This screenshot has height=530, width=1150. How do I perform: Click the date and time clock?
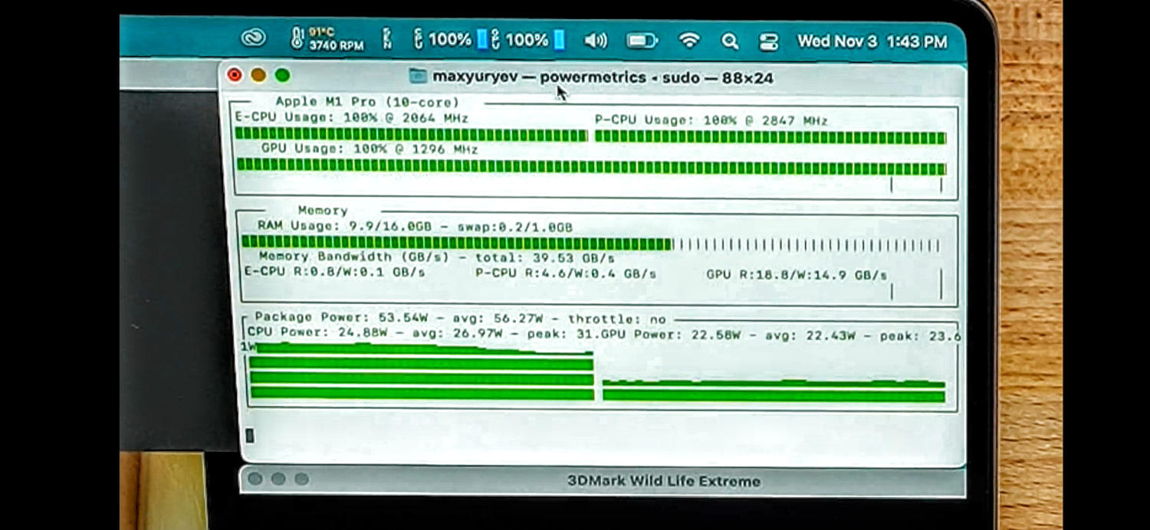point(872,41)
